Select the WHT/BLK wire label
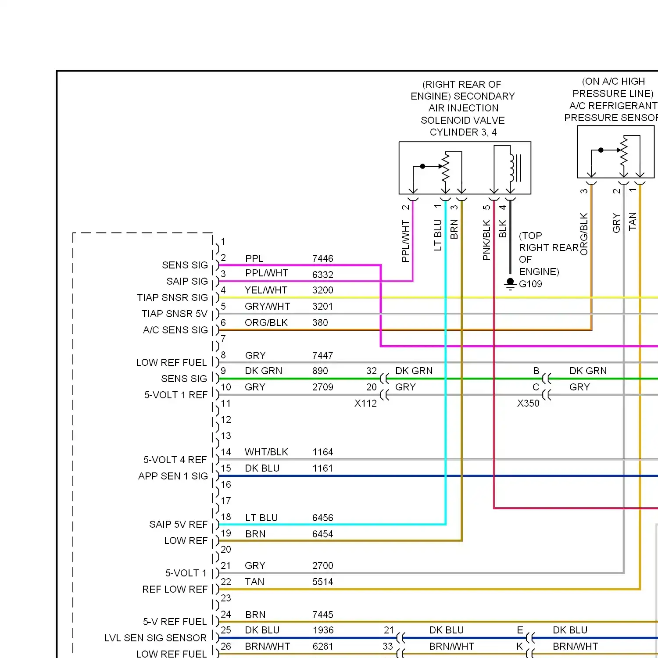The height and width of the screenshot is (658, 658). pos(266,452)
